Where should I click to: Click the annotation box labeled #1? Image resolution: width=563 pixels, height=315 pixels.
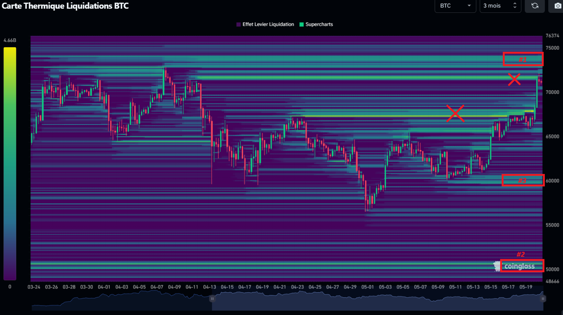tap(523, 59)
